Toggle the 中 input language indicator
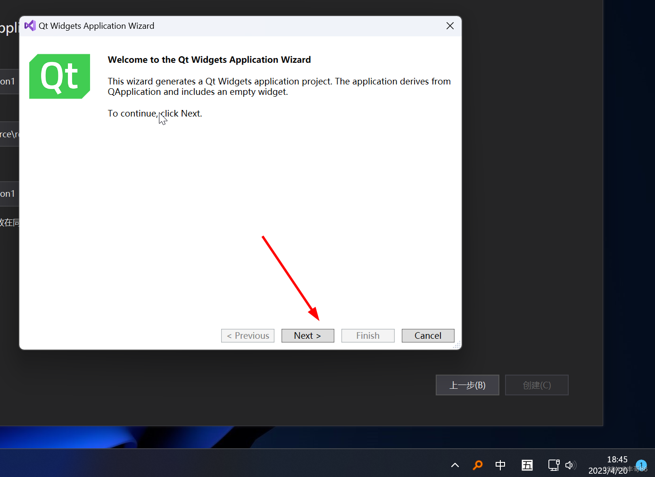Image resolution: width=655 pixels, height=477 pixels. point(500,465)
